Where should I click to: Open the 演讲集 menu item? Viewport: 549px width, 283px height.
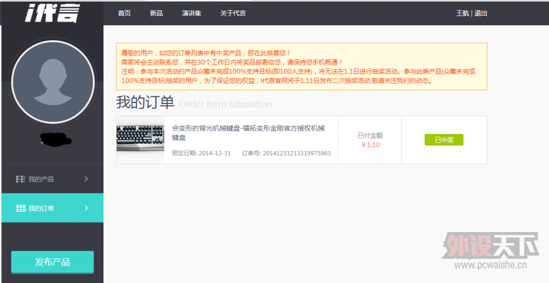[x=191, y=13]
